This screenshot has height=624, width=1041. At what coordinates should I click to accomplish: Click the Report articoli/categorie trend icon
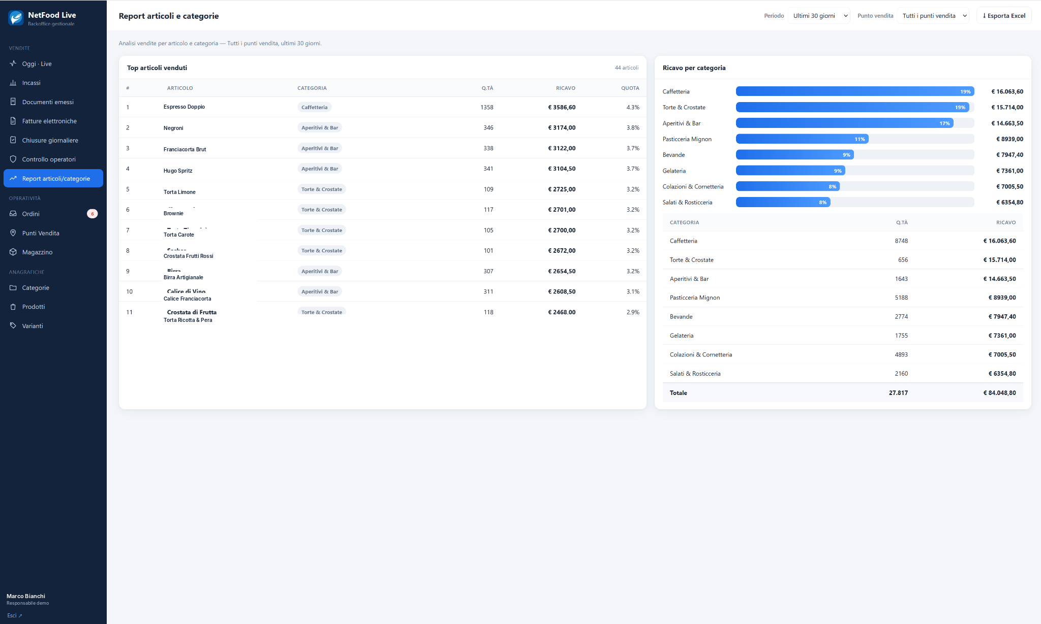pos(13,178)
